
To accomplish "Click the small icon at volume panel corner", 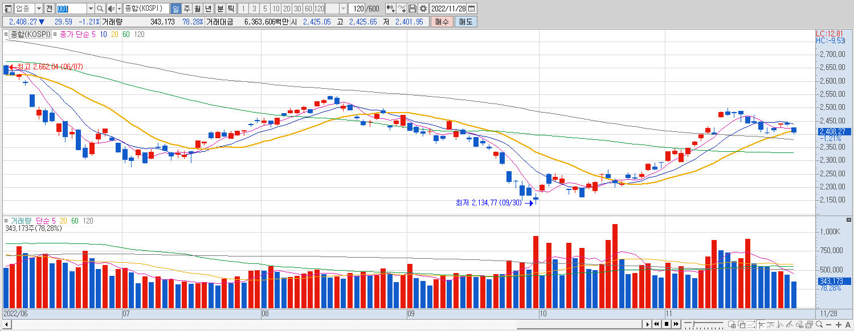I will click(x=849, y=221).
